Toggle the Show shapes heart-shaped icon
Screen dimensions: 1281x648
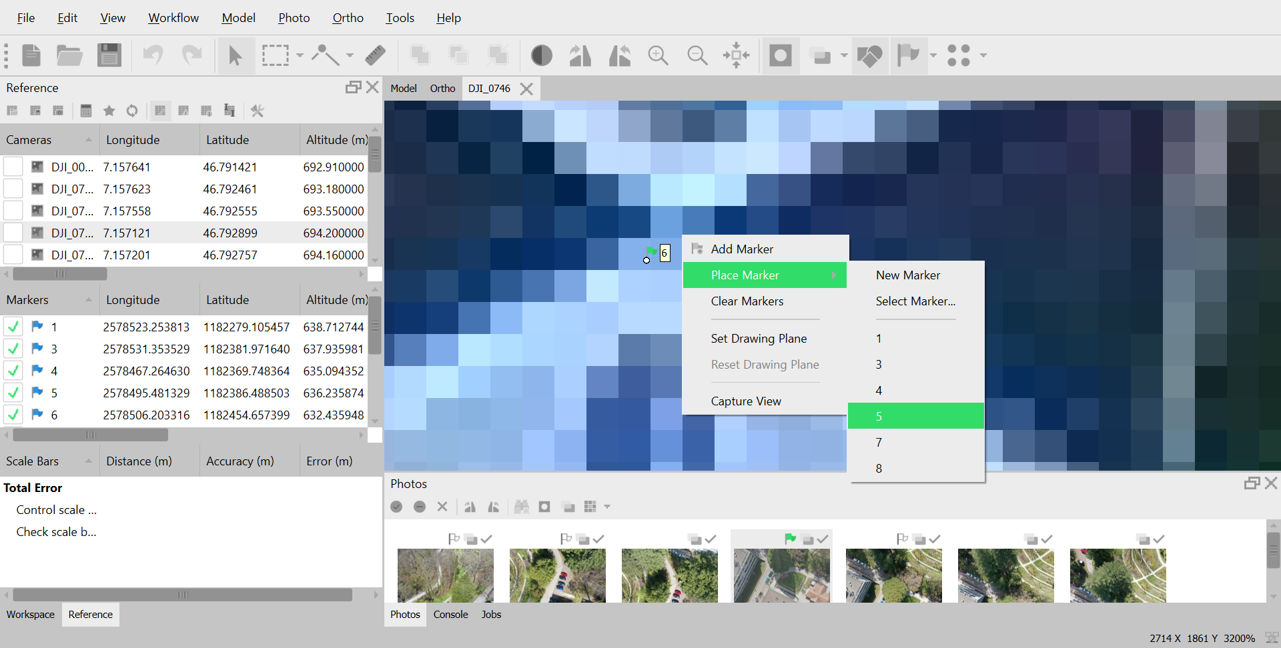pyautogui.click(x=869, y=55)
